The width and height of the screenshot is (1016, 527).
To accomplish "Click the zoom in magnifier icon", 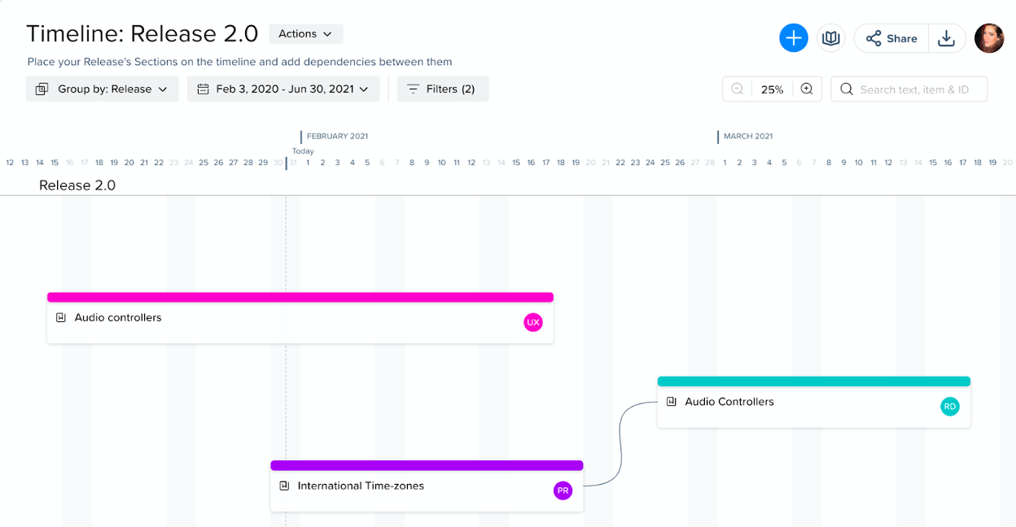I will click(807, 89).
